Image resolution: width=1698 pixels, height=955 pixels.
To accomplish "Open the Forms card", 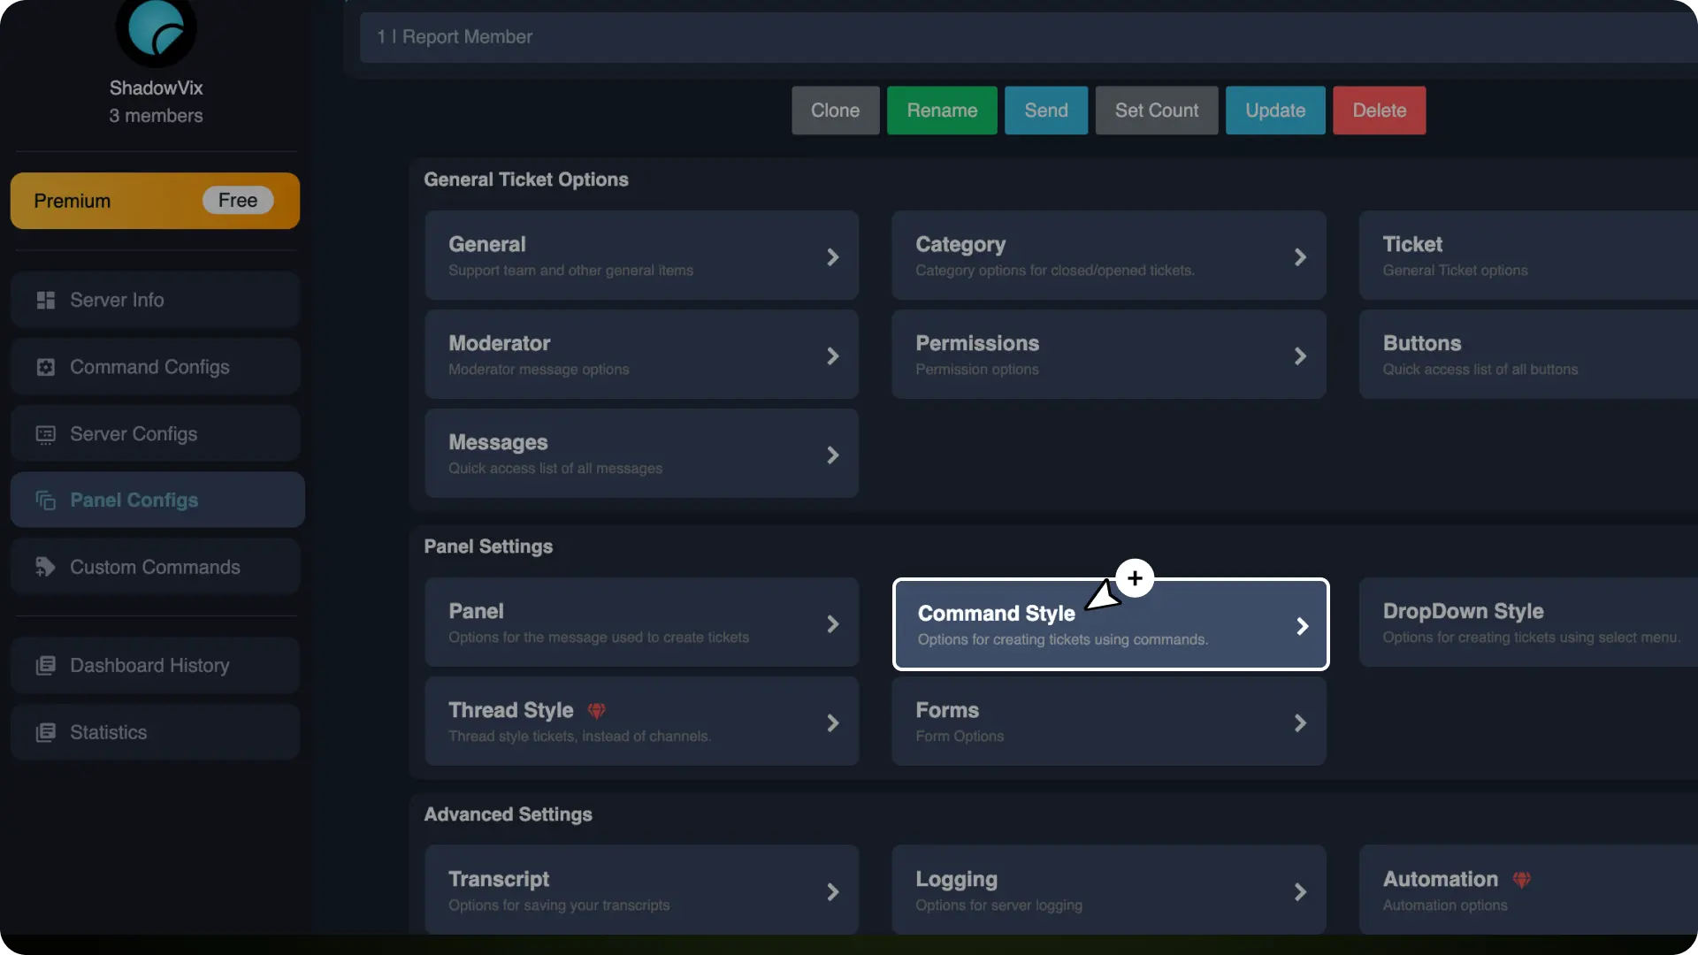I will pos(1109,722).
